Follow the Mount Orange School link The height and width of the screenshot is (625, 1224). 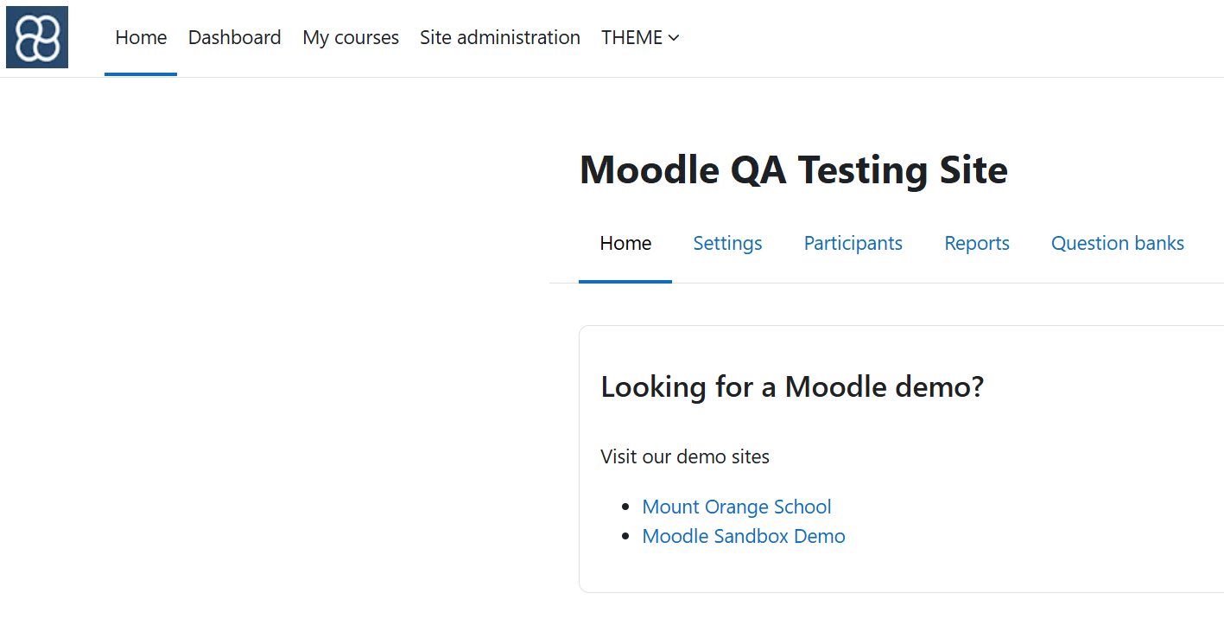point(737,507)
